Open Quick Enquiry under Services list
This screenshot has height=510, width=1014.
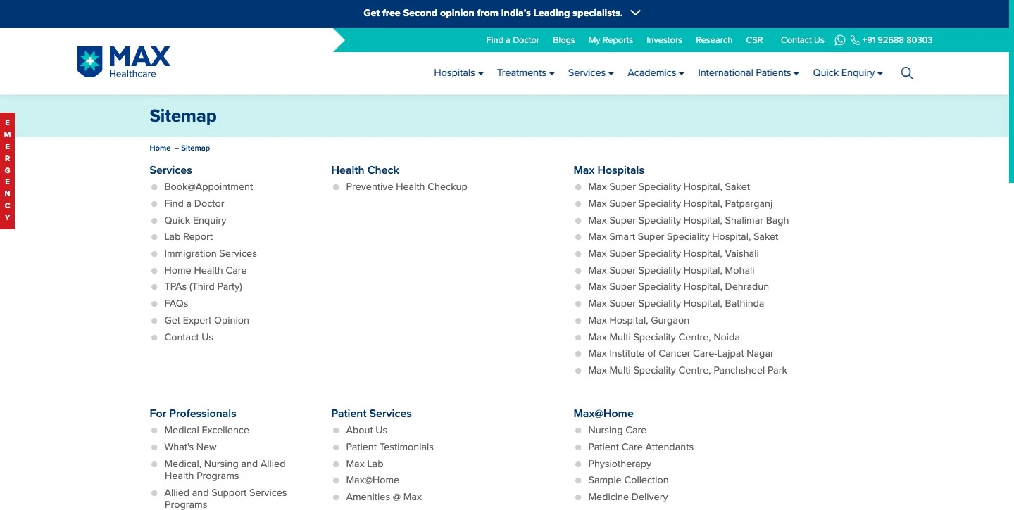coord(195,221)
